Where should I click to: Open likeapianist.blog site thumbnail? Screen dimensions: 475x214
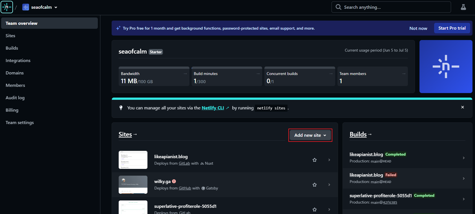coord(133,160)
